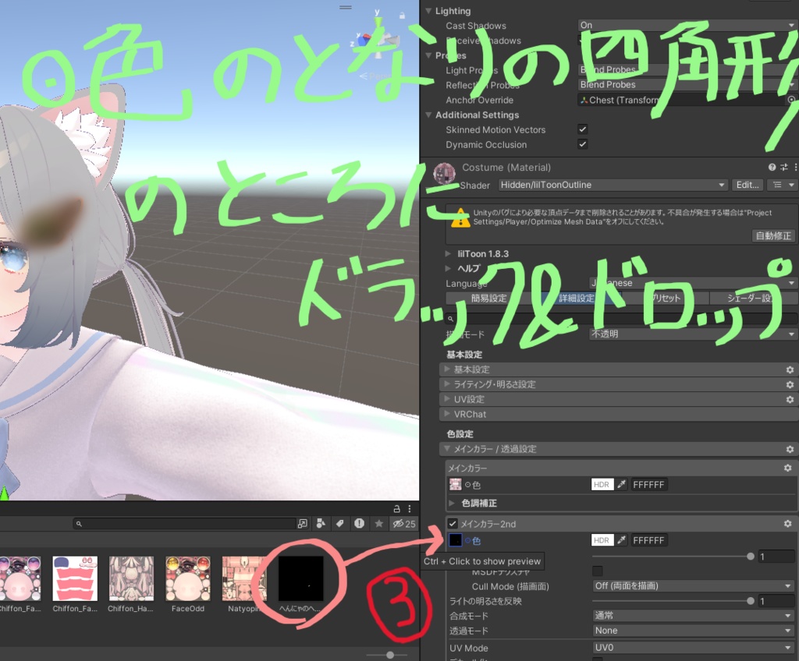Open the Project panel three-dot menu

pos(409,509)
